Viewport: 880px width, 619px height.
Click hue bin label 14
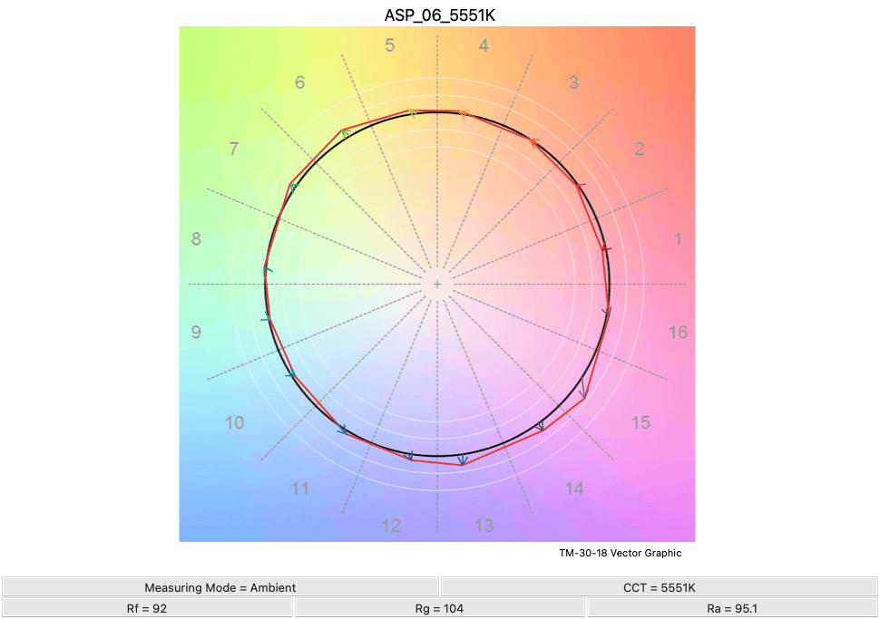(x=574, y=488)
